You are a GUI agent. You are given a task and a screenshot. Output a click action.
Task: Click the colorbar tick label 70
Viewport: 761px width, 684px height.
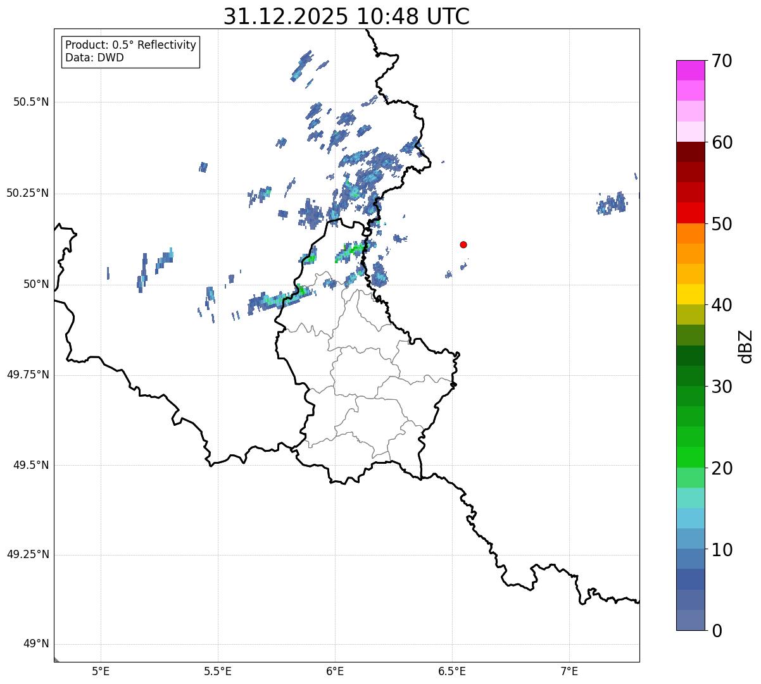coord(722,61)
